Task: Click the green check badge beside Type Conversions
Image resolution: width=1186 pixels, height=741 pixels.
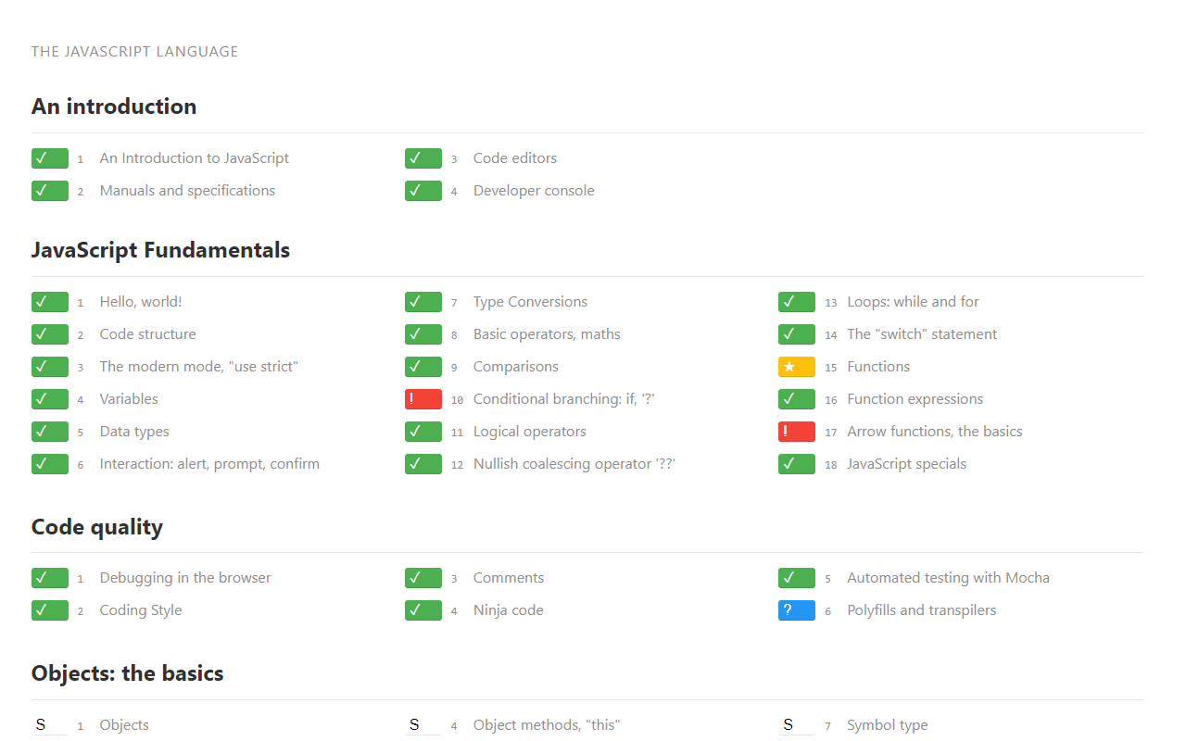Action: (x=423, y=302)
